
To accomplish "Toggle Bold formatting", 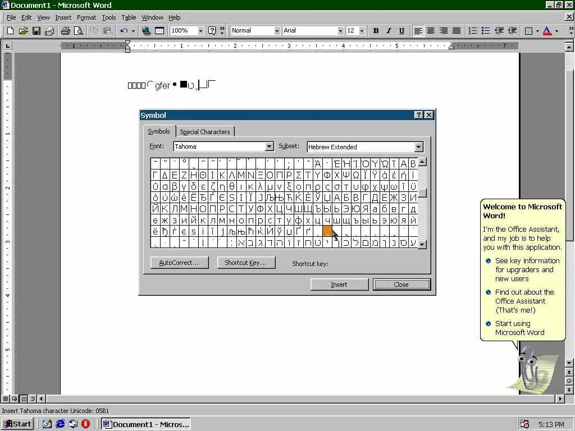I will 376,31.
